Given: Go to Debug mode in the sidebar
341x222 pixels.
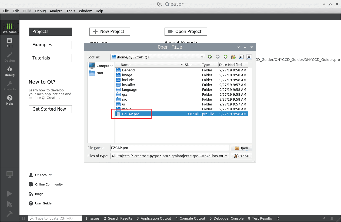Looking at the screenshot, I should point(10,71).
